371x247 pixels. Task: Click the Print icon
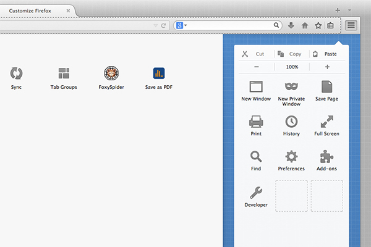(256, 122)
